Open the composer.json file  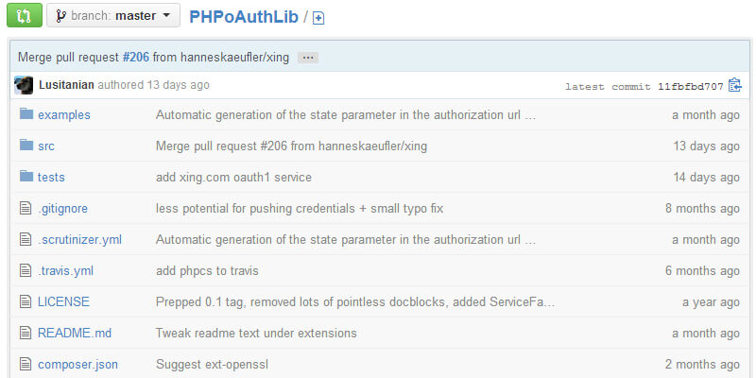point(77,364)
